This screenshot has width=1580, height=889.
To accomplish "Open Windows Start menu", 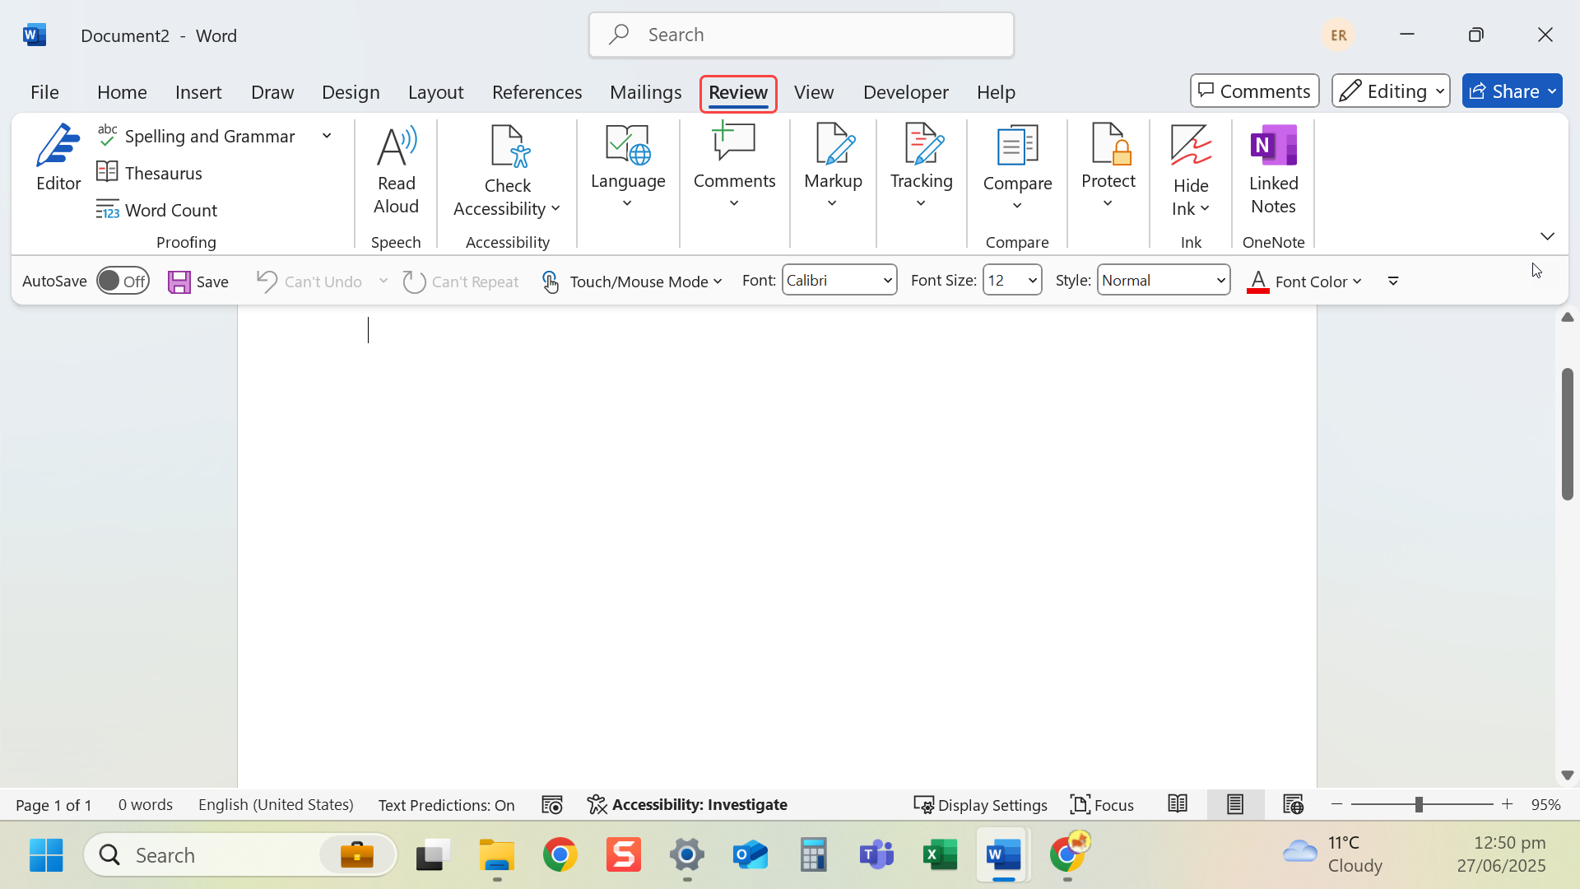I will click(x=46, y=855).
